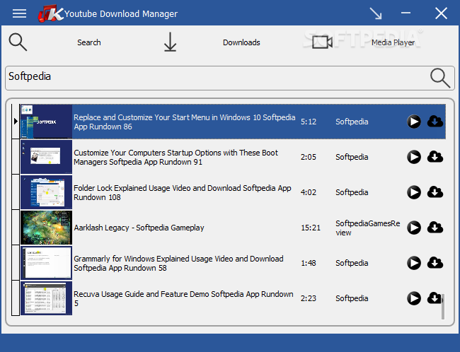The height and width of the screenshot is (352, 460).
Task: Select the Folder Lock video thumbnail
Action: (x=46, y=192)
